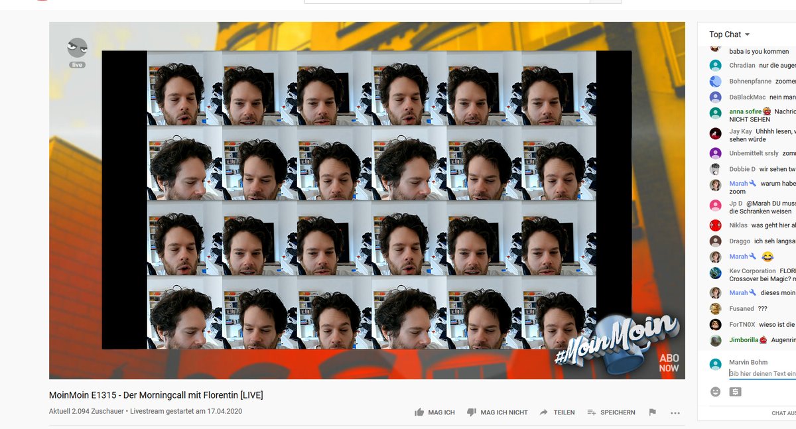Screen dimensions: 796x429
Task: Click Niklas's red avatar in chat
Action: [x=715, y=225]
